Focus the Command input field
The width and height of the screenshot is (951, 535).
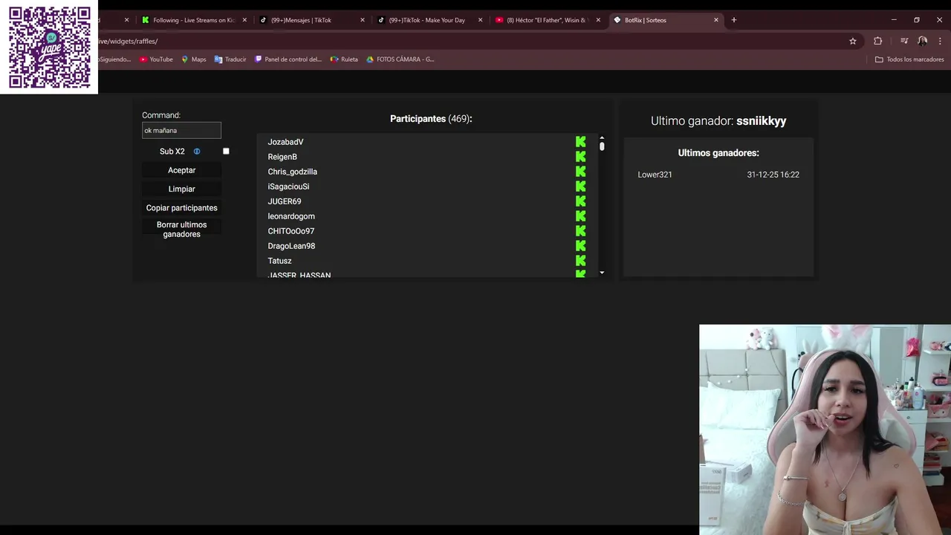click(182, 131)
